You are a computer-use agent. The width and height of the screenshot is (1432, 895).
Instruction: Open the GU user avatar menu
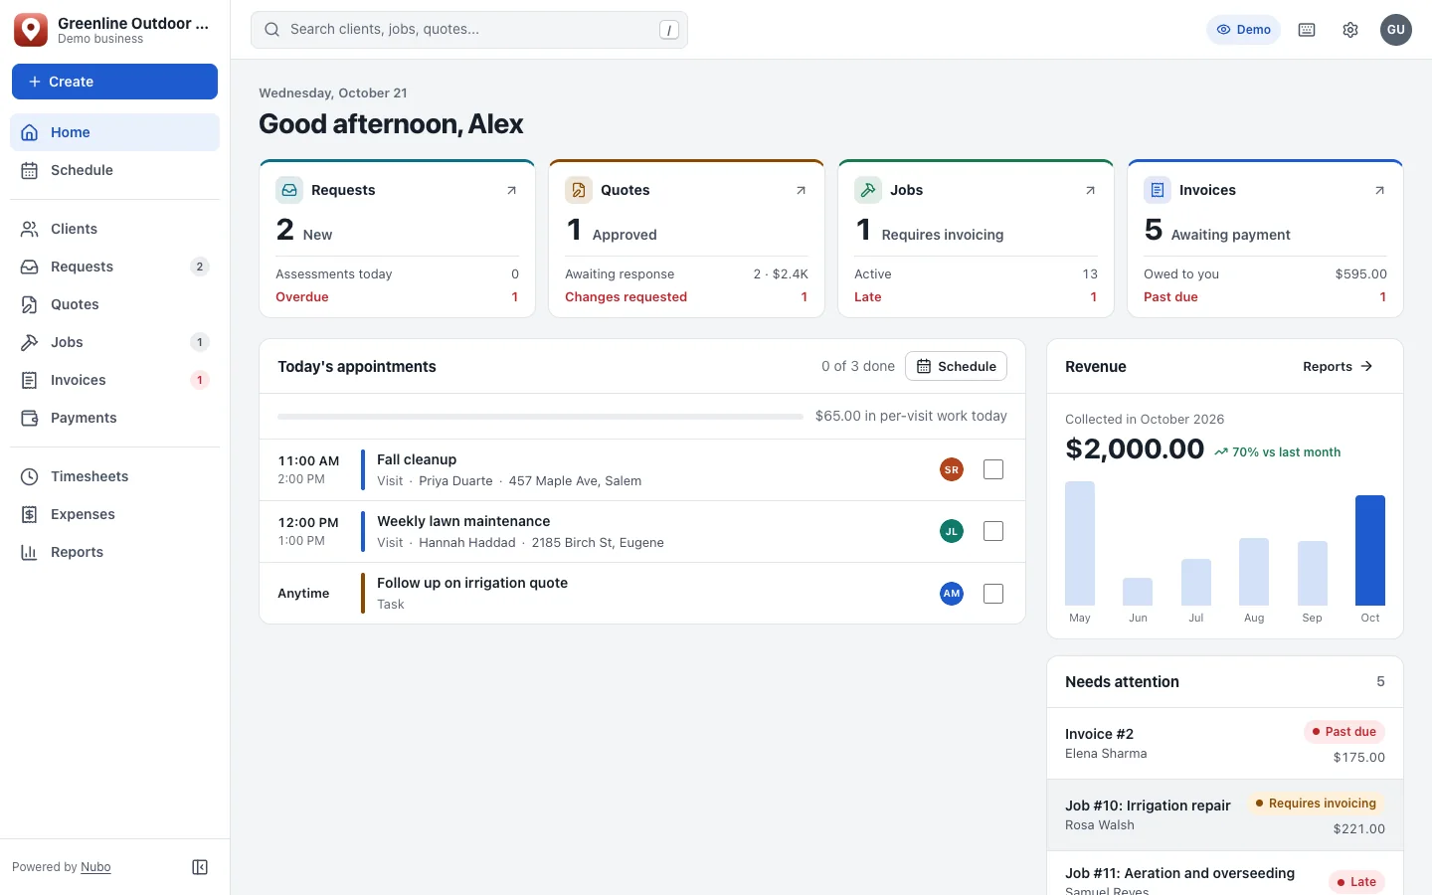[x=1396, y=30]
